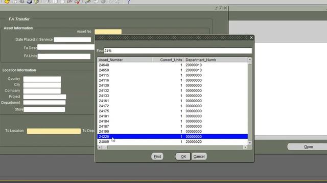
Task: Select asset number 24184 row
Action: [x=173, y=121]
